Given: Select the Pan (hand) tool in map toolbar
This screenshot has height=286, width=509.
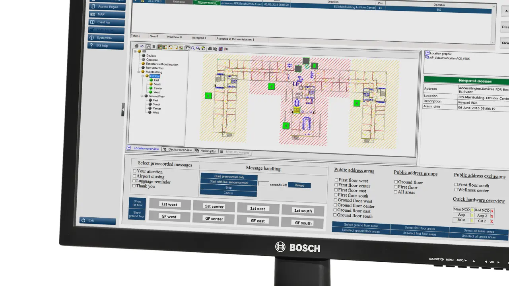Looking at the screenshot, I should click(x=187, y=47).
